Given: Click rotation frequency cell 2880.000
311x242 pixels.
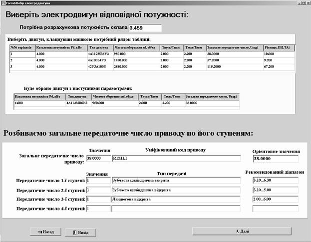Looking at the screenshot, I should tap(136, 67).
